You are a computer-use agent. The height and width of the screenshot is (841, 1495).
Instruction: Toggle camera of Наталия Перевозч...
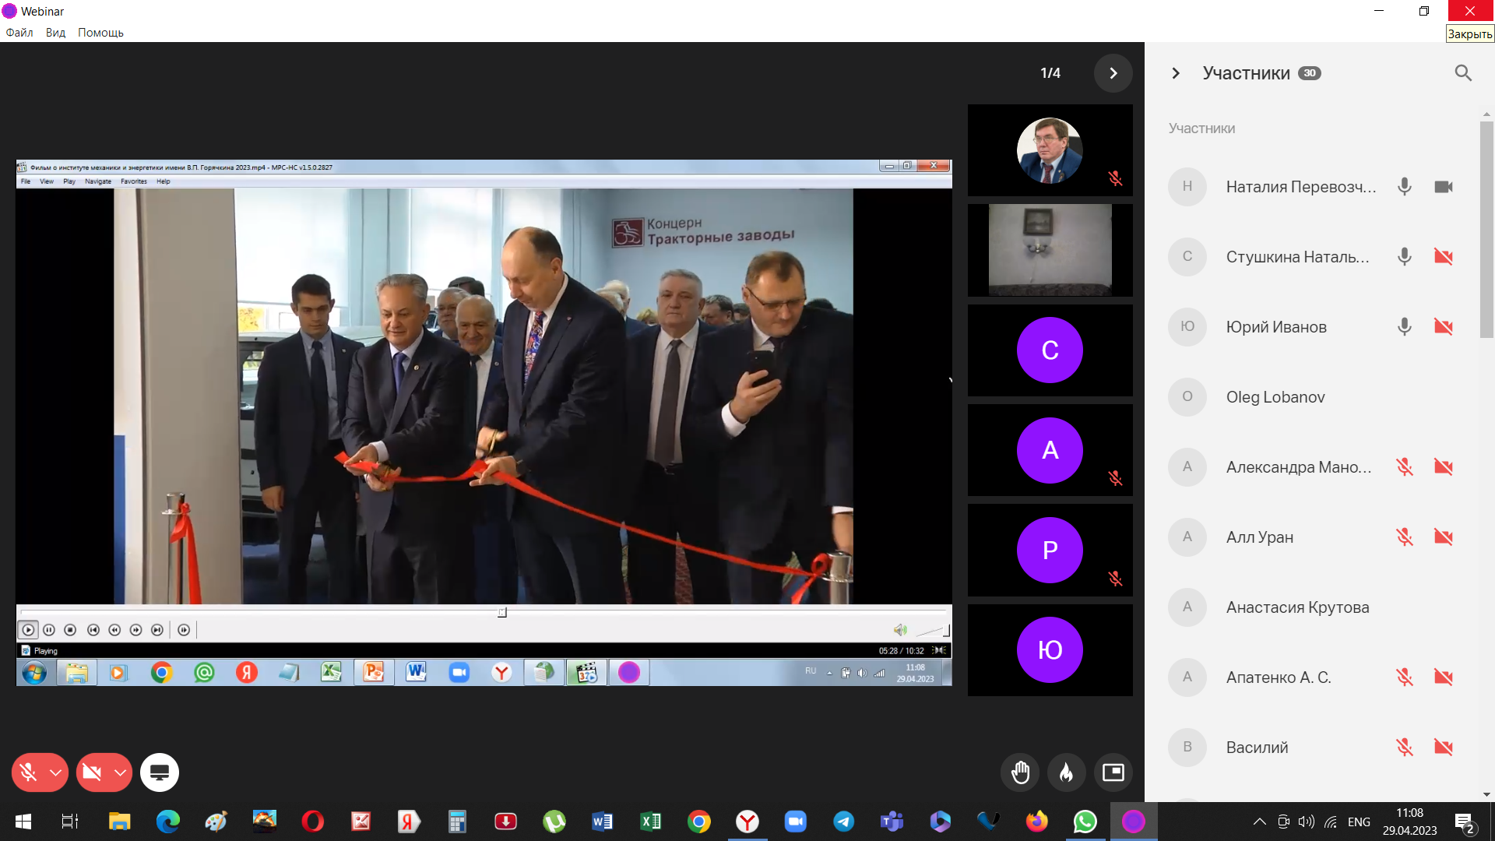[1444, 187]
